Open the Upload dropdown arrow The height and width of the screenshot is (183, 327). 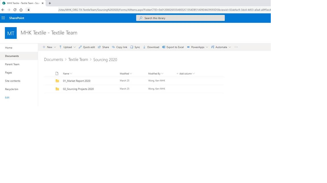(74, 47)
